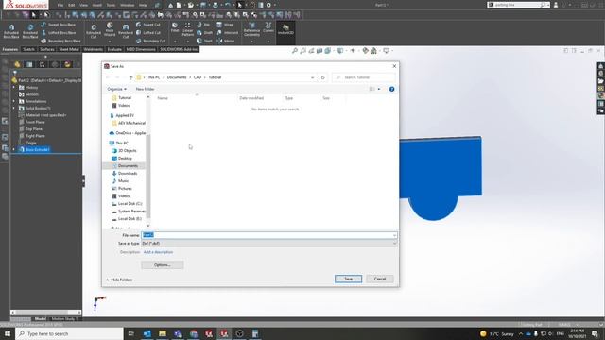Click the Add a description link
Screen dimensions: 605x340
point(158,252)
